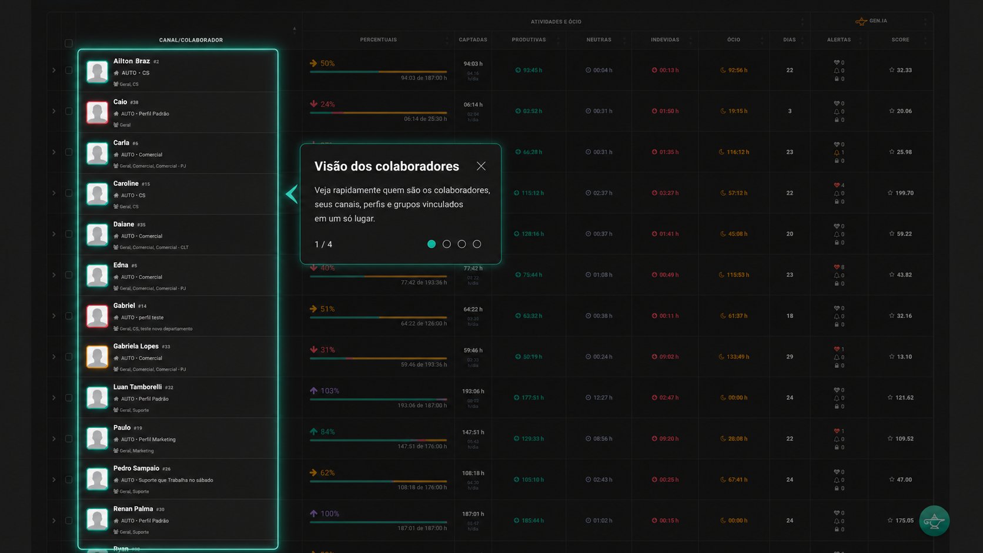
Task: Expand the Gabriel row chevron
Action: click(54, 316)
